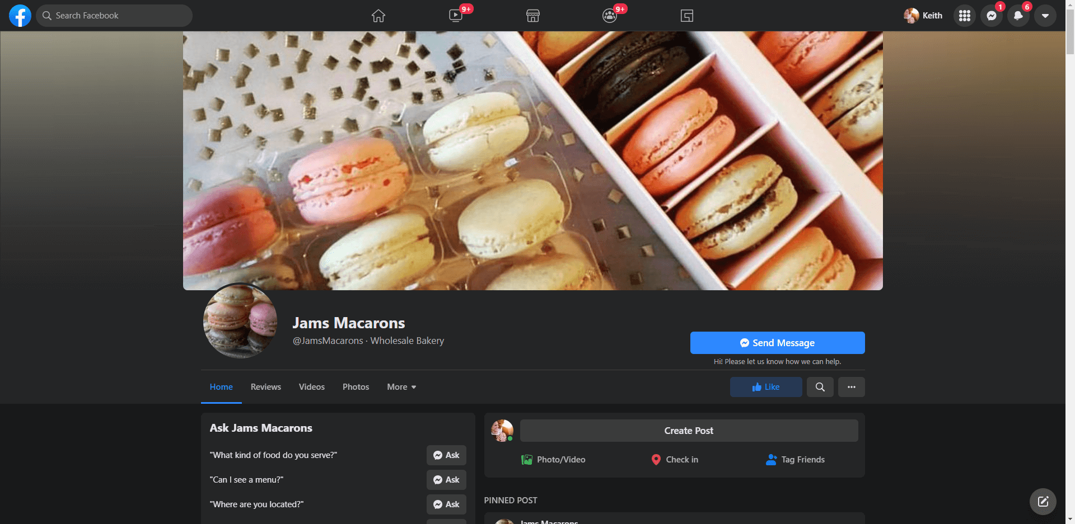The height and width of the screenshot is (524, 1075).
Task: Open the Jams Macarons profile picture
Action: click(240, 321)
